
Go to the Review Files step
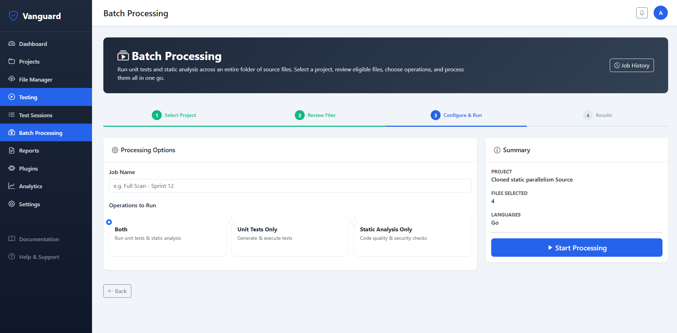pos(315,115)
